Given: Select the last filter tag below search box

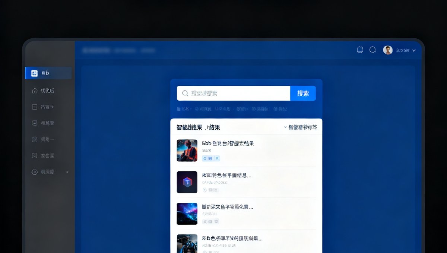Looking at the screenshot, I should click(280, 109).
